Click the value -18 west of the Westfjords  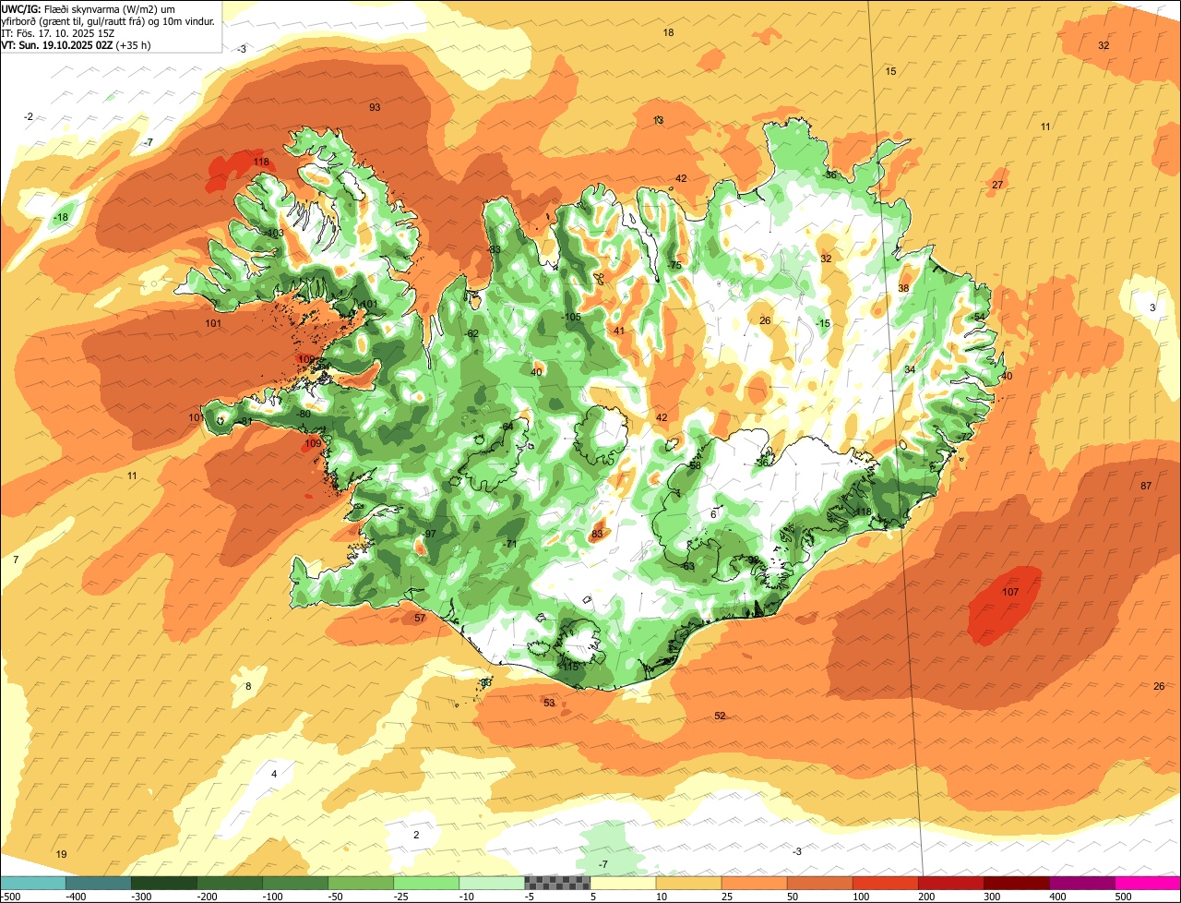tap(61, 217)
